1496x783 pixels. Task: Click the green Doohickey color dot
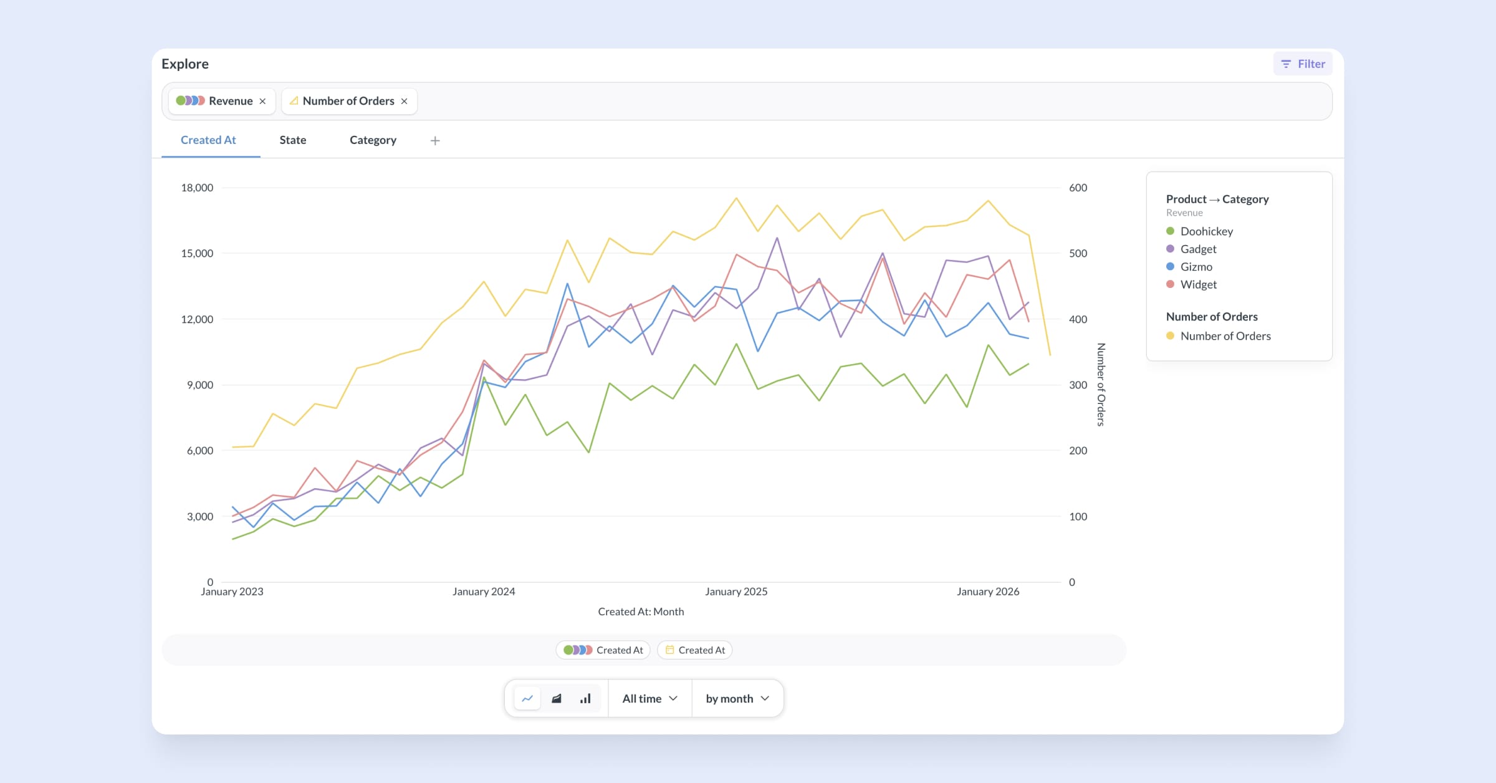(1171, 231)
